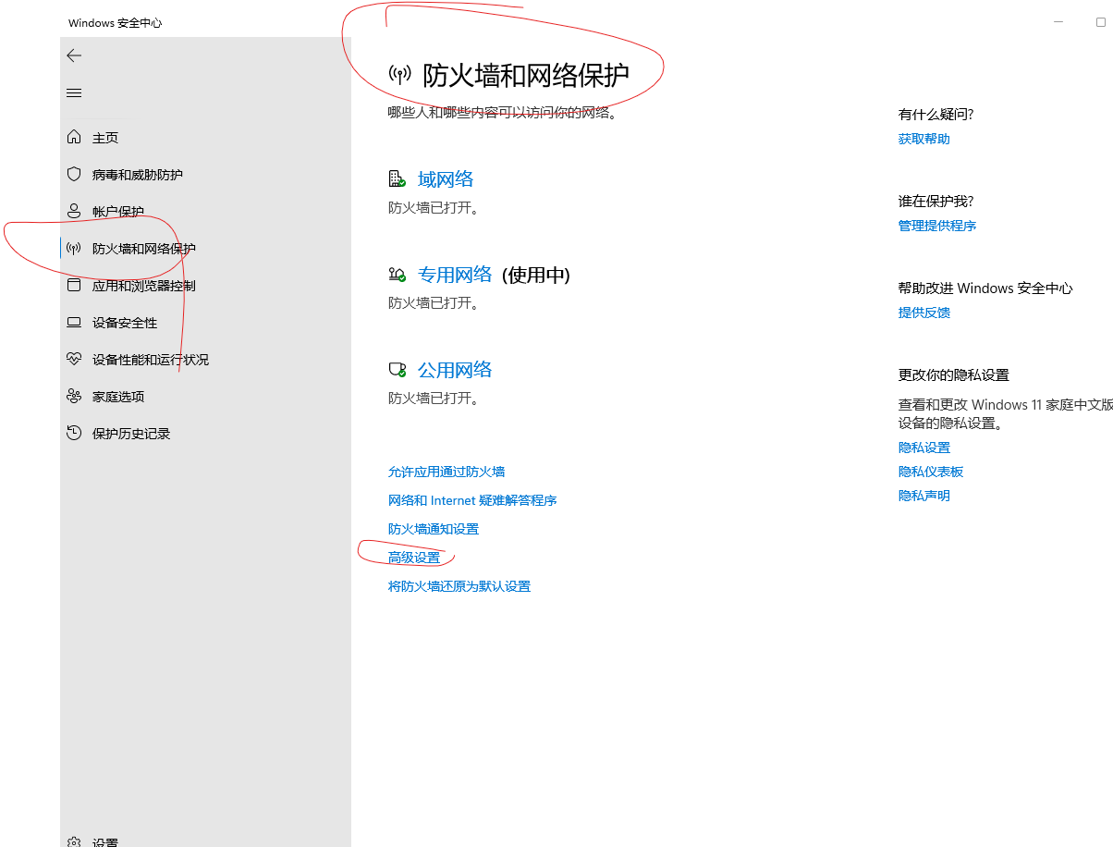Viewport: 1113px width, 847px height.
Task: Click the 设备性能和运行状况 heart icon
Action: pos(74,359)
